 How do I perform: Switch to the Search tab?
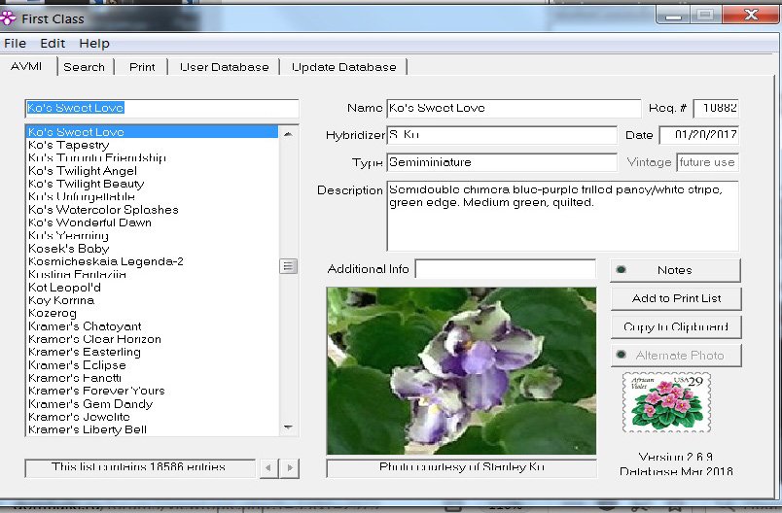point(85,67)
